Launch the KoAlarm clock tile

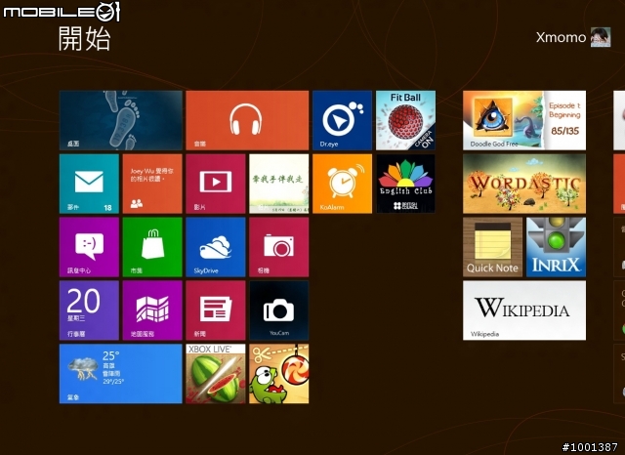(x=342, y=184)
